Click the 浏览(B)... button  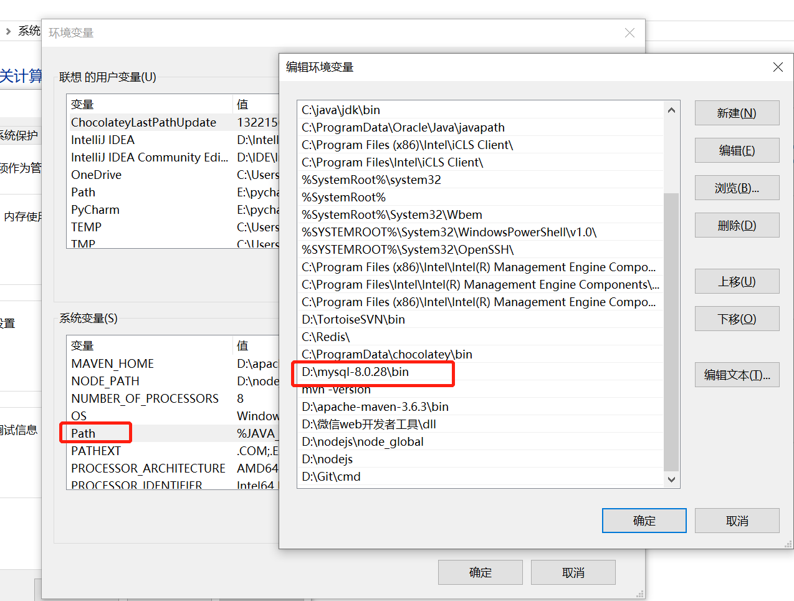737,188
